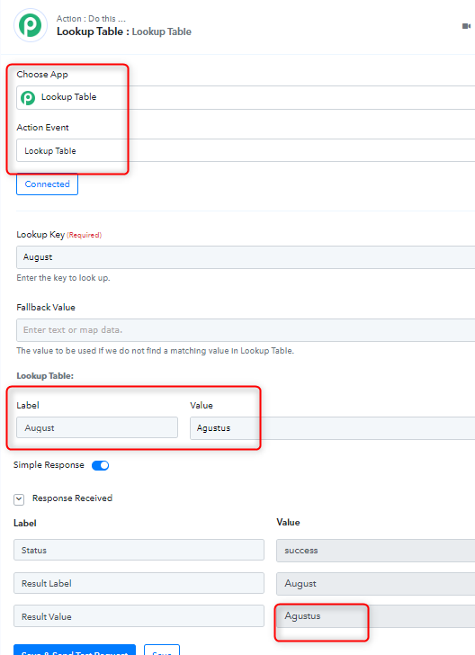Viewport: 475px width, 655px height.
Task: Open the video tutorial camera icon
Action: pyautogui.click(x=466, y=26)
